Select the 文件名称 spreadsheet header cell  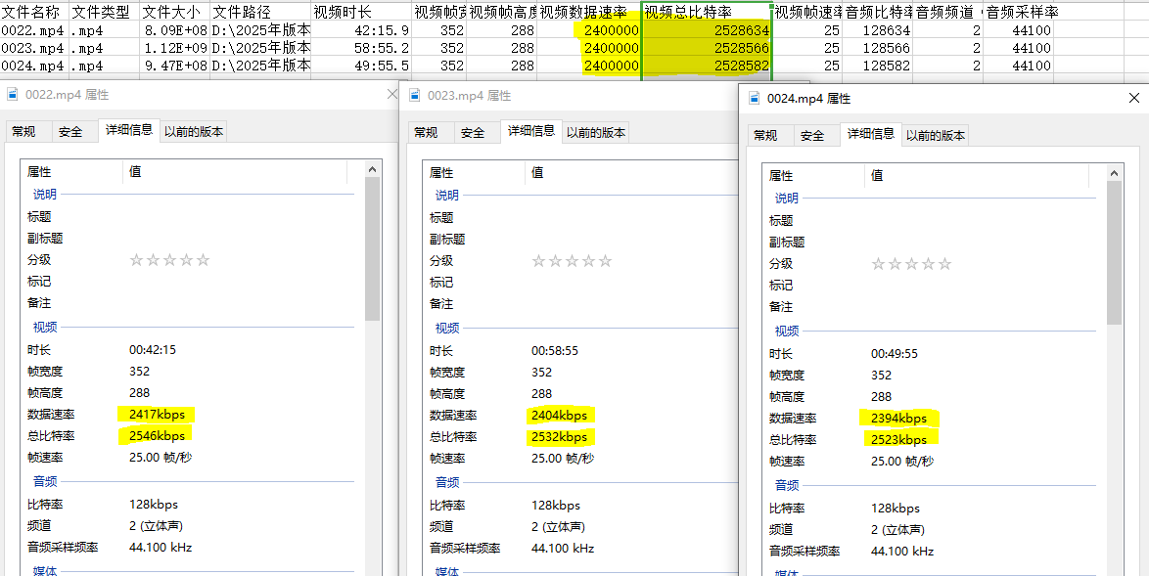[x=35, y=12]
